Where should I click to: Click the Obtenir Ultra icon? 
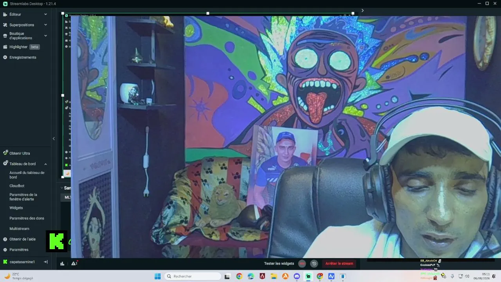coord(5,153)
